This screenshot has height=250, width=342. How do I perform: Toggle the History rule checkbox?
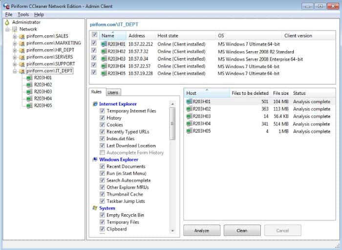click(x=102, y=118)
